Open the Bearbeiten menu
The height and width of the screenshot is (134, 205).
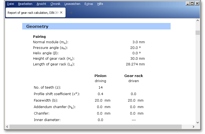[x=25, y=4]
